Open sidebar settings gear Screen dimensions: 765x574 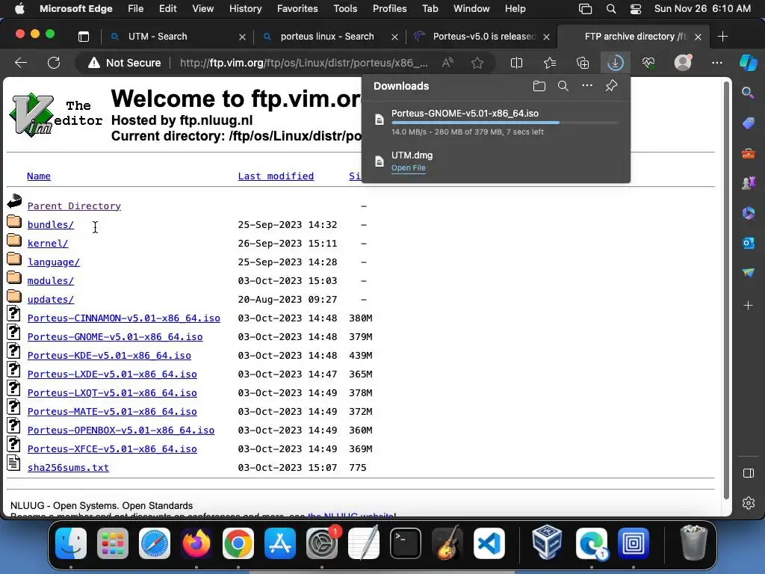click(748, 503)
